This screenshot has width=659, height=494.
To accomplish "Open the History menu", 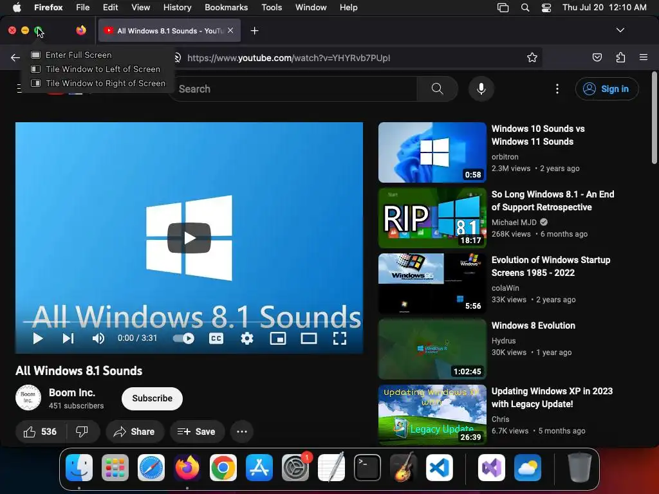I will click(x=177, y=7).
